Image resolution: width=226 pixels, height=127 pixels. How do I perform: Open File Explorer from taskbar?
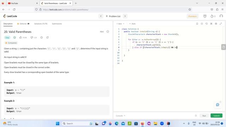(155, 123)
